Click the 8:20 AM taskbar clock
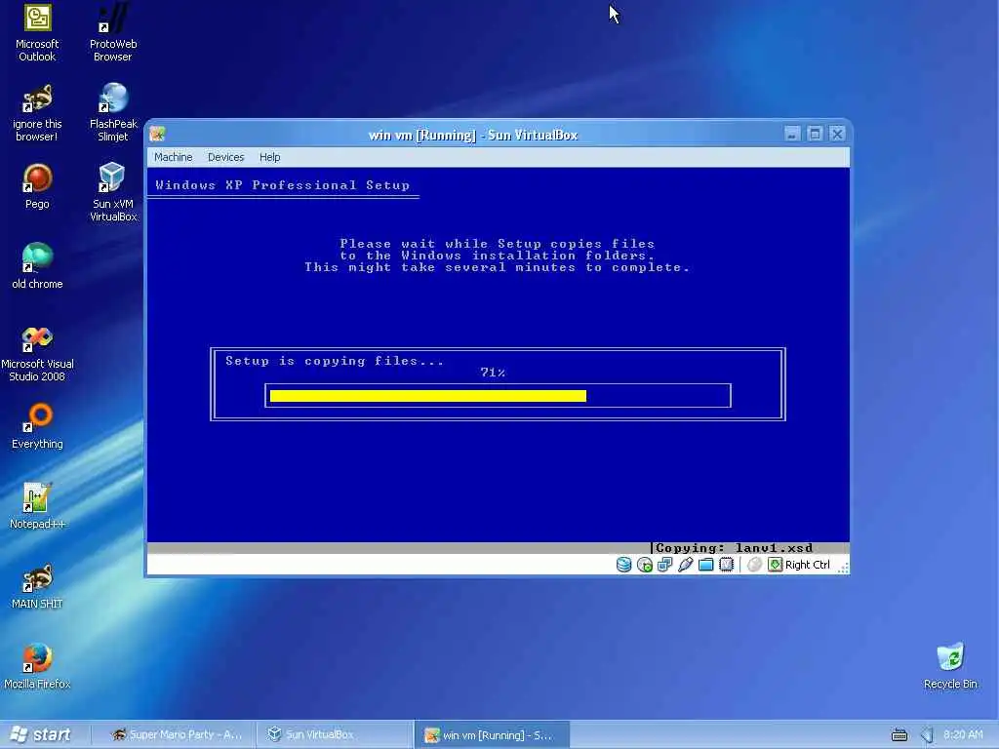 (963, 734)
